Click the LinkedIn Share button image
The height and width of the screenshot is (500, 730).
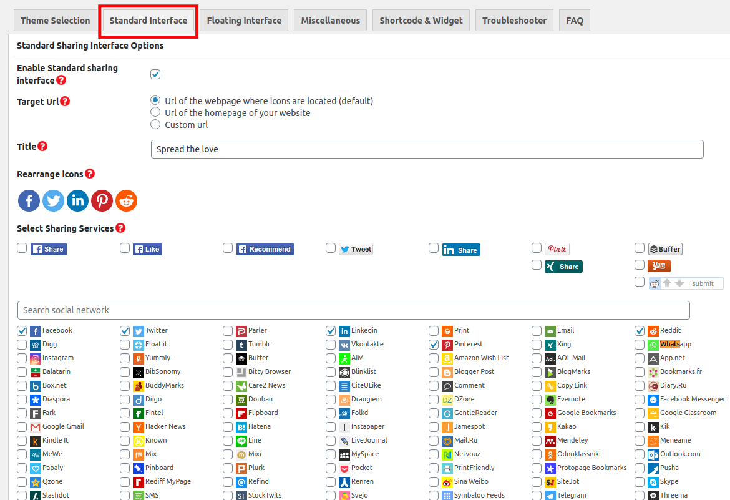point(461,250)
